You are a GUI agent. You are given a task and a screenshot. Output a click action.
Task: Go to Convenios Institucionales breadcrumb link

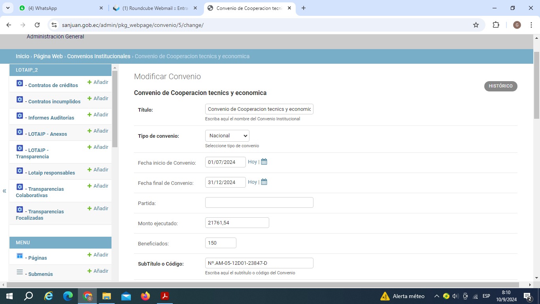[98, 56]
